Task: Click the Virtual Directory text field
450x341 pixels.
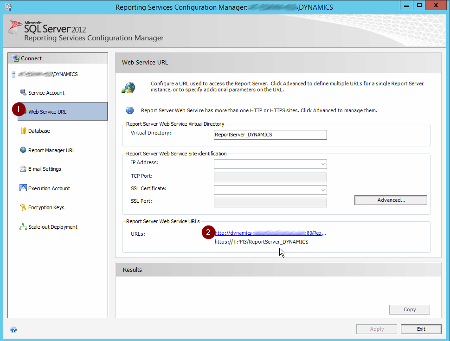Action: coord(270,135)
